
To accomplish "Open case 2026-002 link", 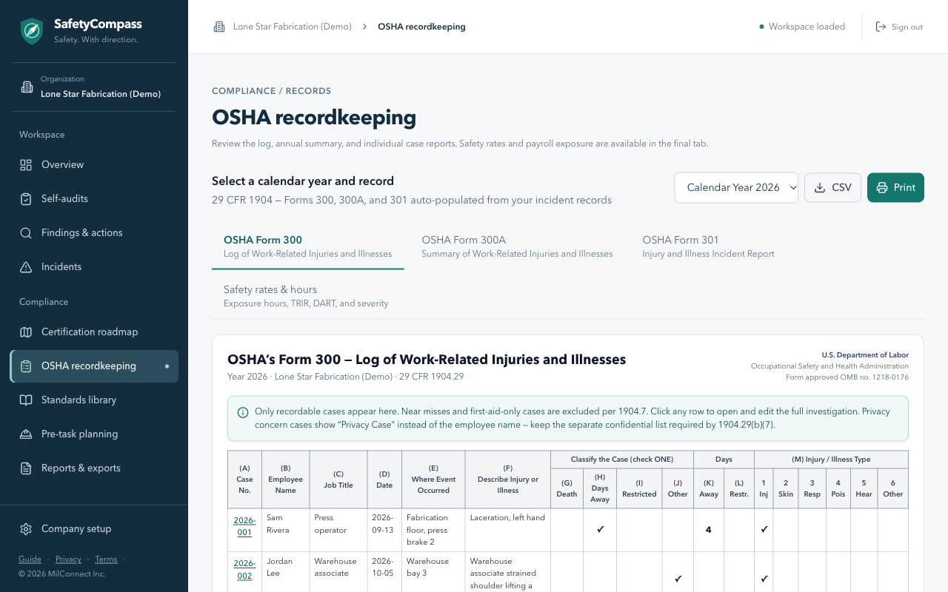I will (244, 570).
